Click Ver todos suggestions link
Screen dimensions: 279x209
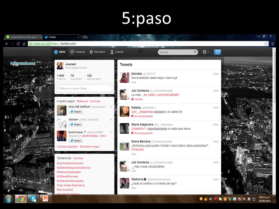95,101
